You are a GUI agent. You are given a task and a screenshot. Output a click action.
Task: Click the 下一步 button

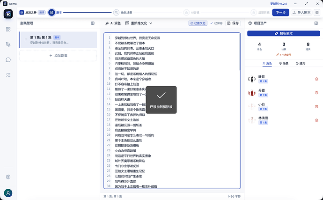point(280,13)
